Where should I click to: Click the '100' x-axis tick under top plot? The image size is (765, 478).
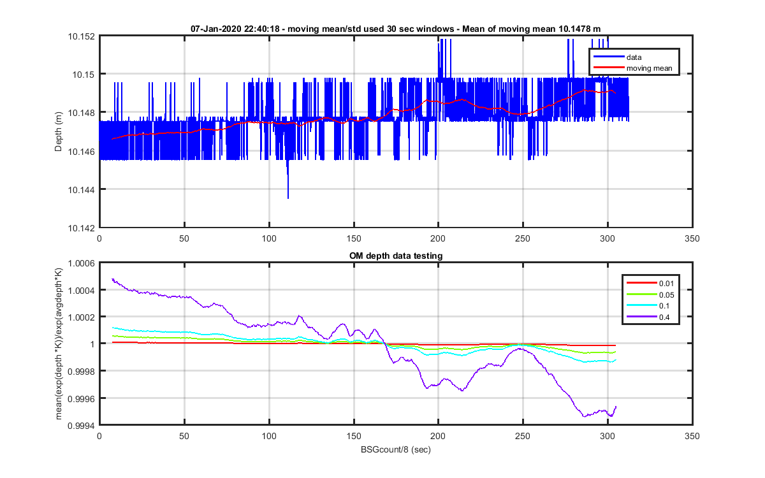click(269, 238)
